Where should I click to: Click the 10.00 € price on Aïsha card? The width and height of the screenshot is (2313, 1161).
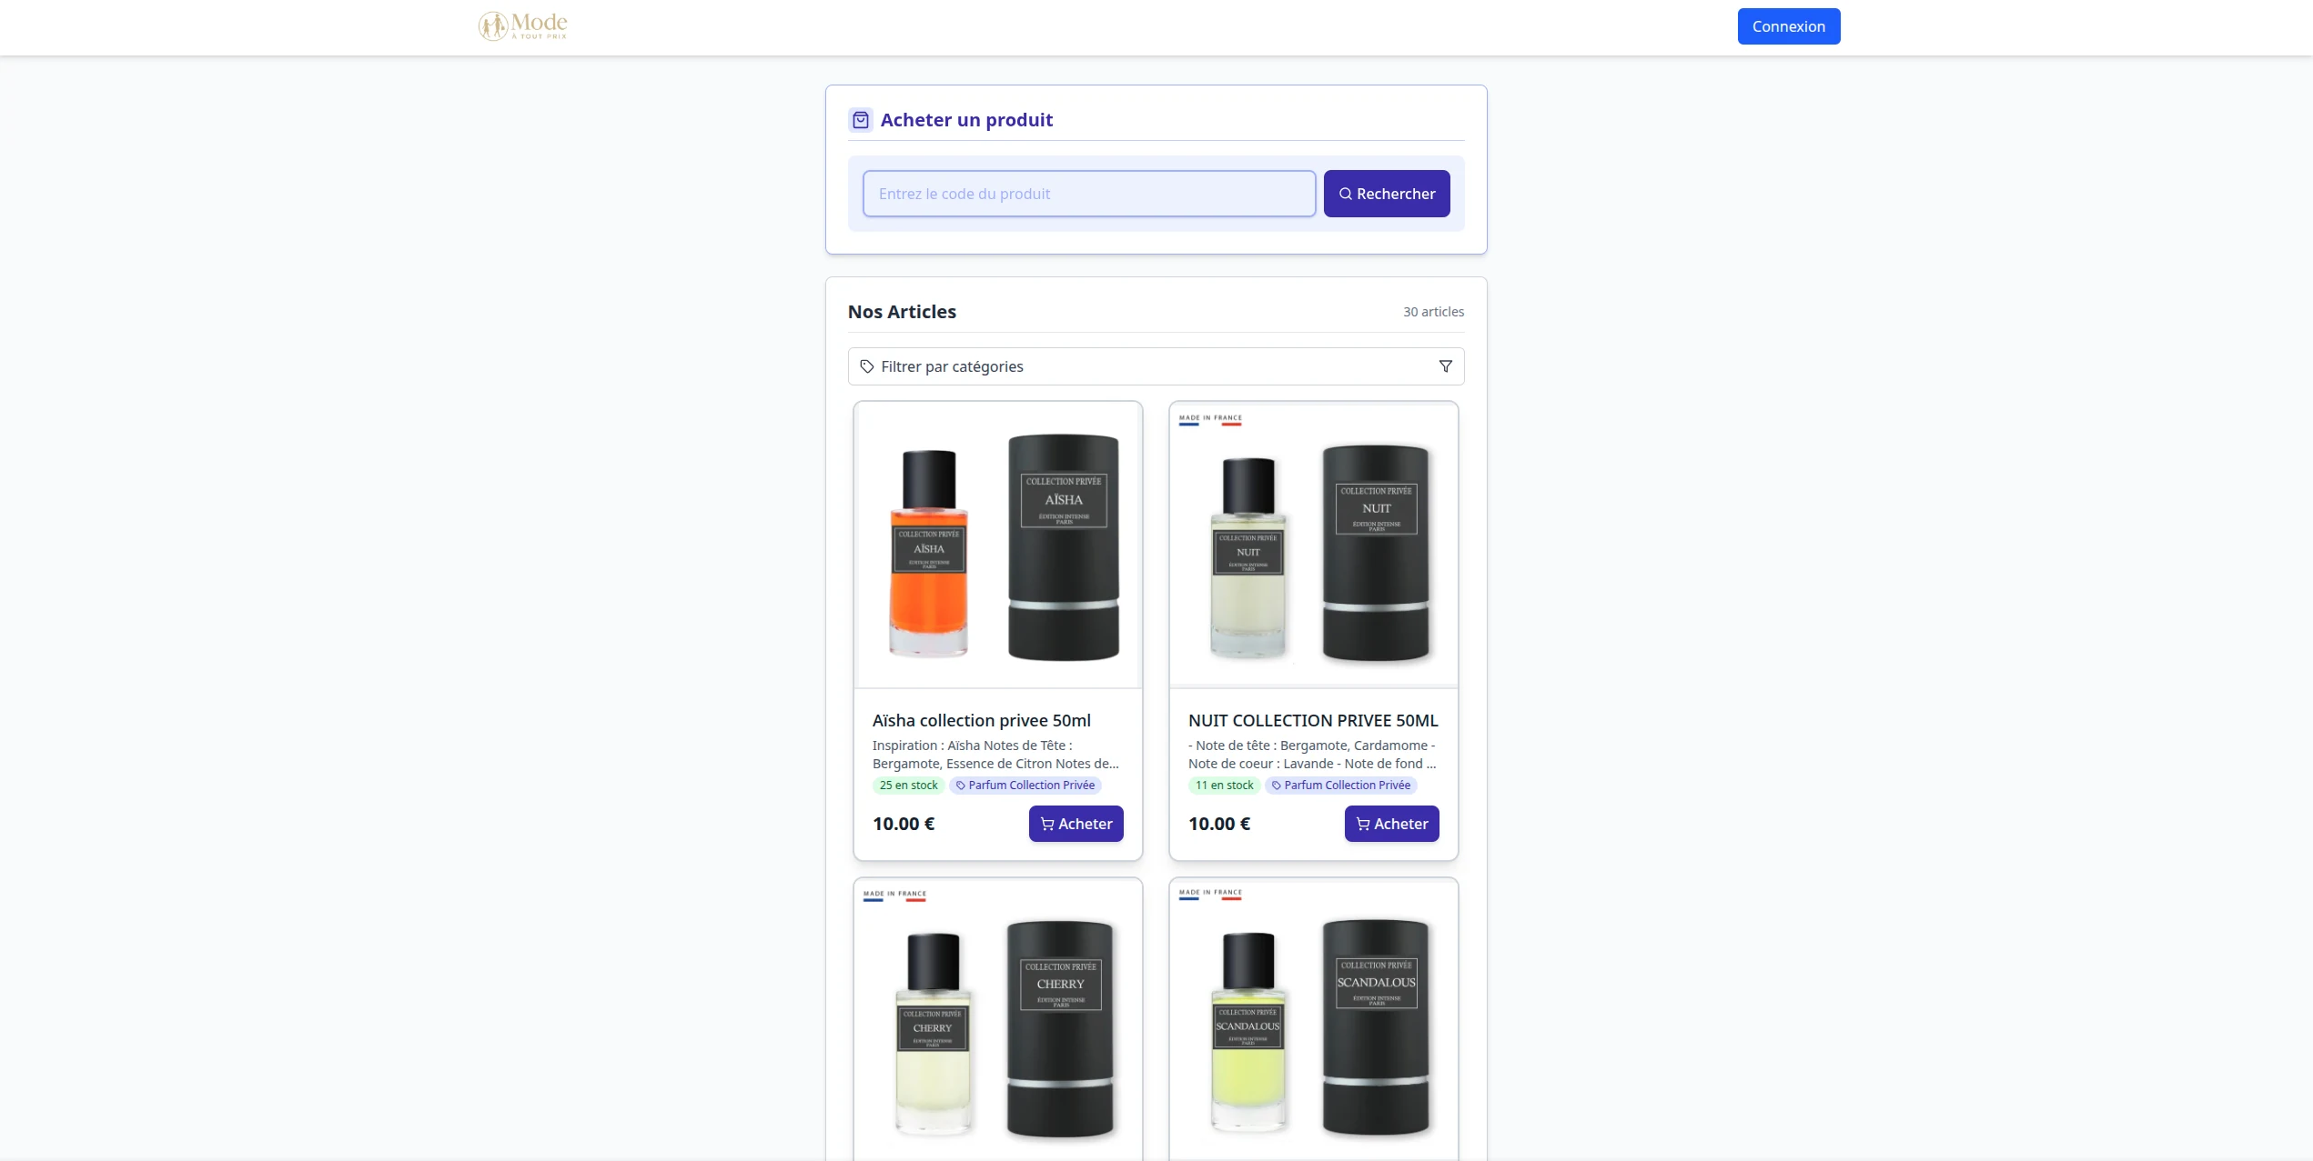(x=904, y=824)
